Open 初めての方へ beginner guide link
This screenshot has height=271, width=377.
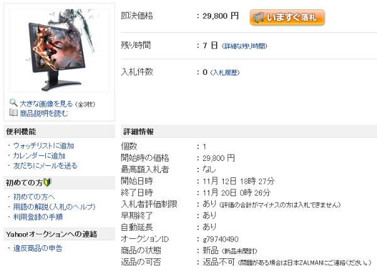(34, 197)
